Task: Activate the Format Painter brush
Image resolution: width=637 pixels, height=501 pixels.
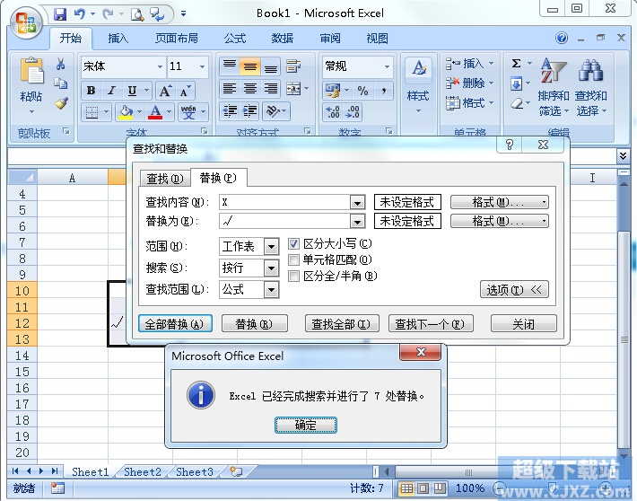Action: (61, 103)
